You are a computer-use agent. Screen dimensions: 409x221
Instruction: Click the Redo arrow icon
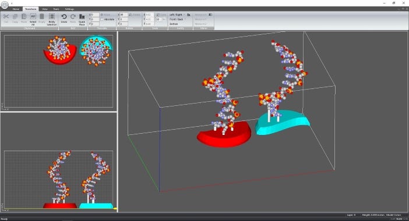(x=73, y=17)
